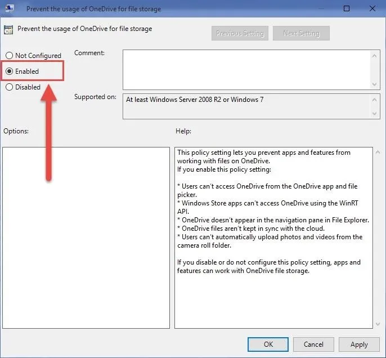
Task: Click the Next Setting button
Action: (301, 33)
